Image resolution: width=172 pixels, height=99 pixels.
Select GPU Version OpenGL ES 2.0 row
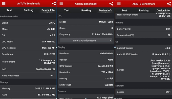coord(86,66)
